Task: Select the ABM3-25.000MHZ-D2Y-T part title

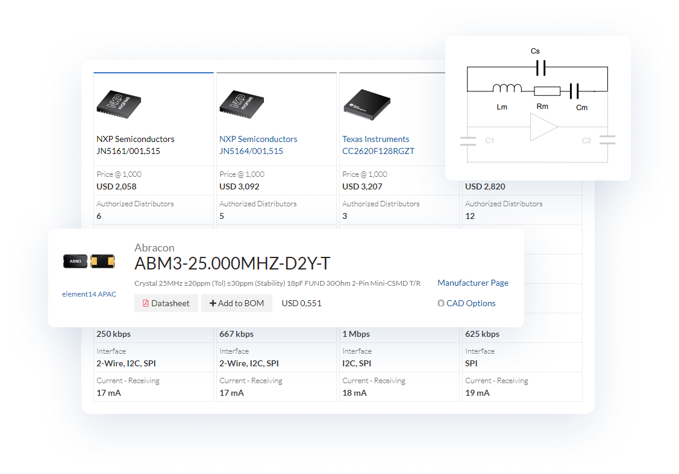Action: click(x=232, y=263)
